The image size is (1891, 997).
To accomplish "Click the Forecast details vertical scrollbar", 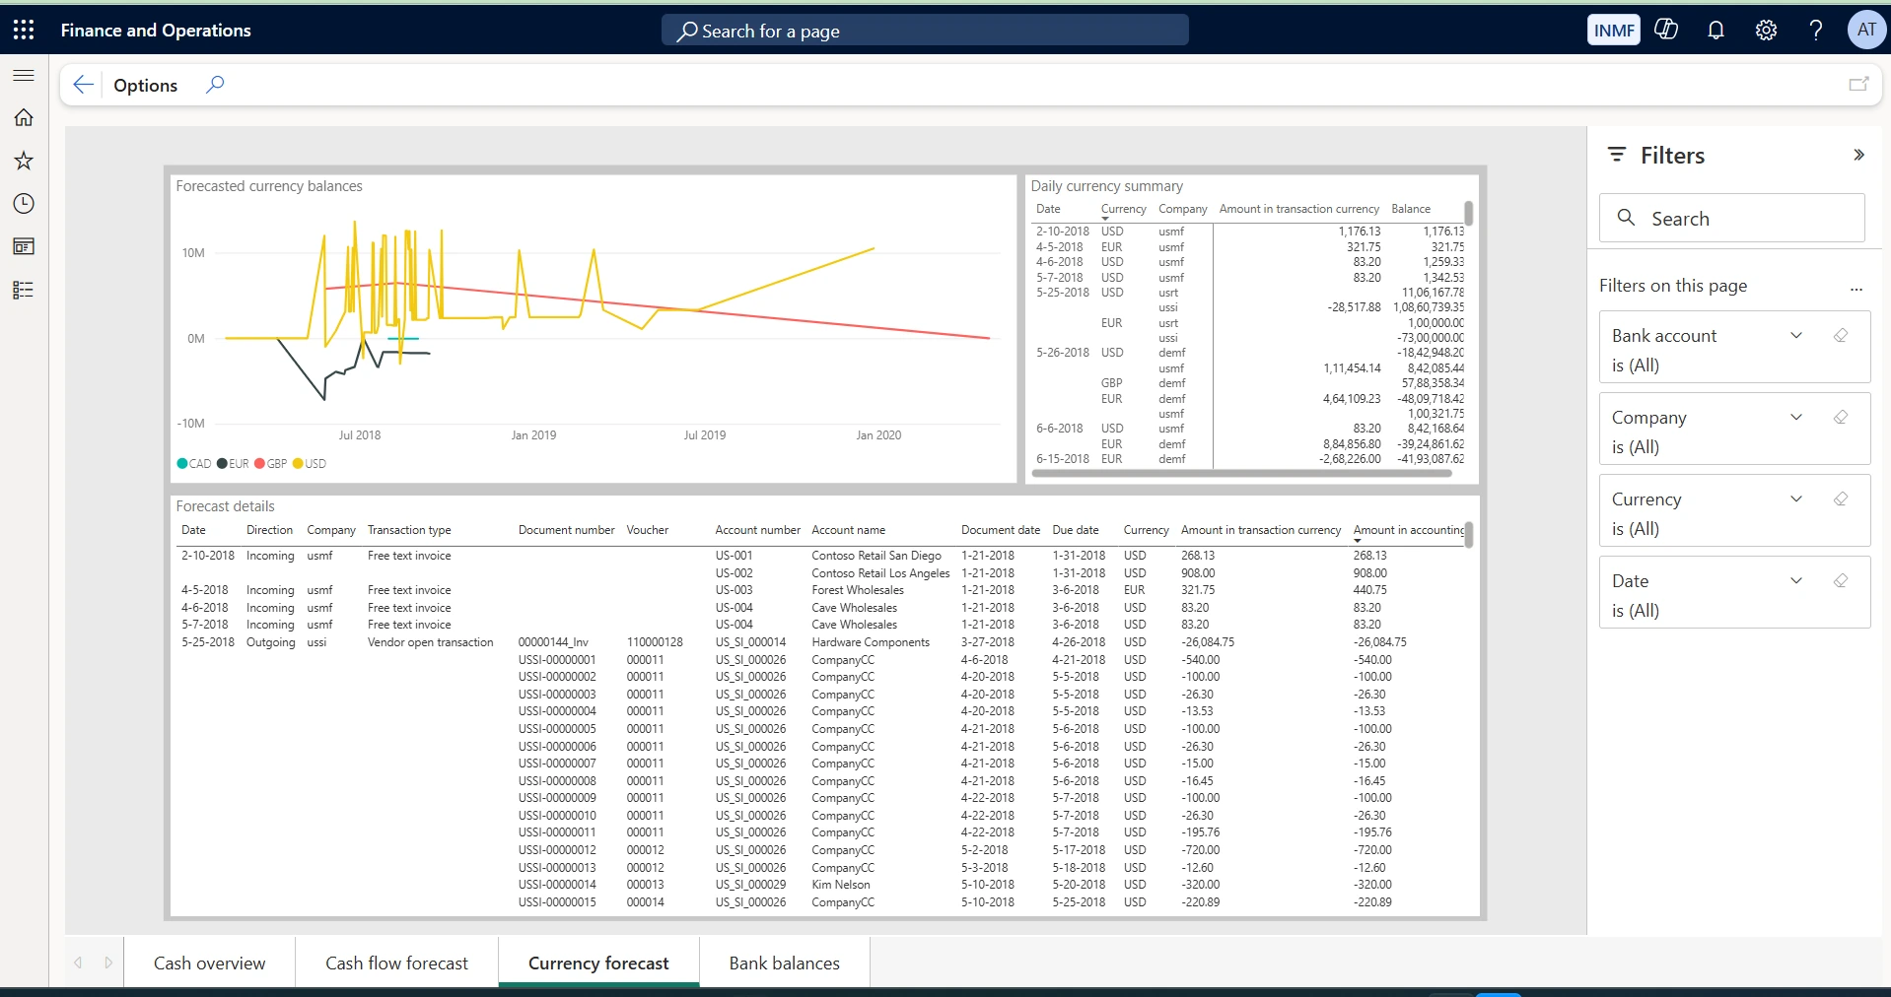I will (x=1469, y=535).
